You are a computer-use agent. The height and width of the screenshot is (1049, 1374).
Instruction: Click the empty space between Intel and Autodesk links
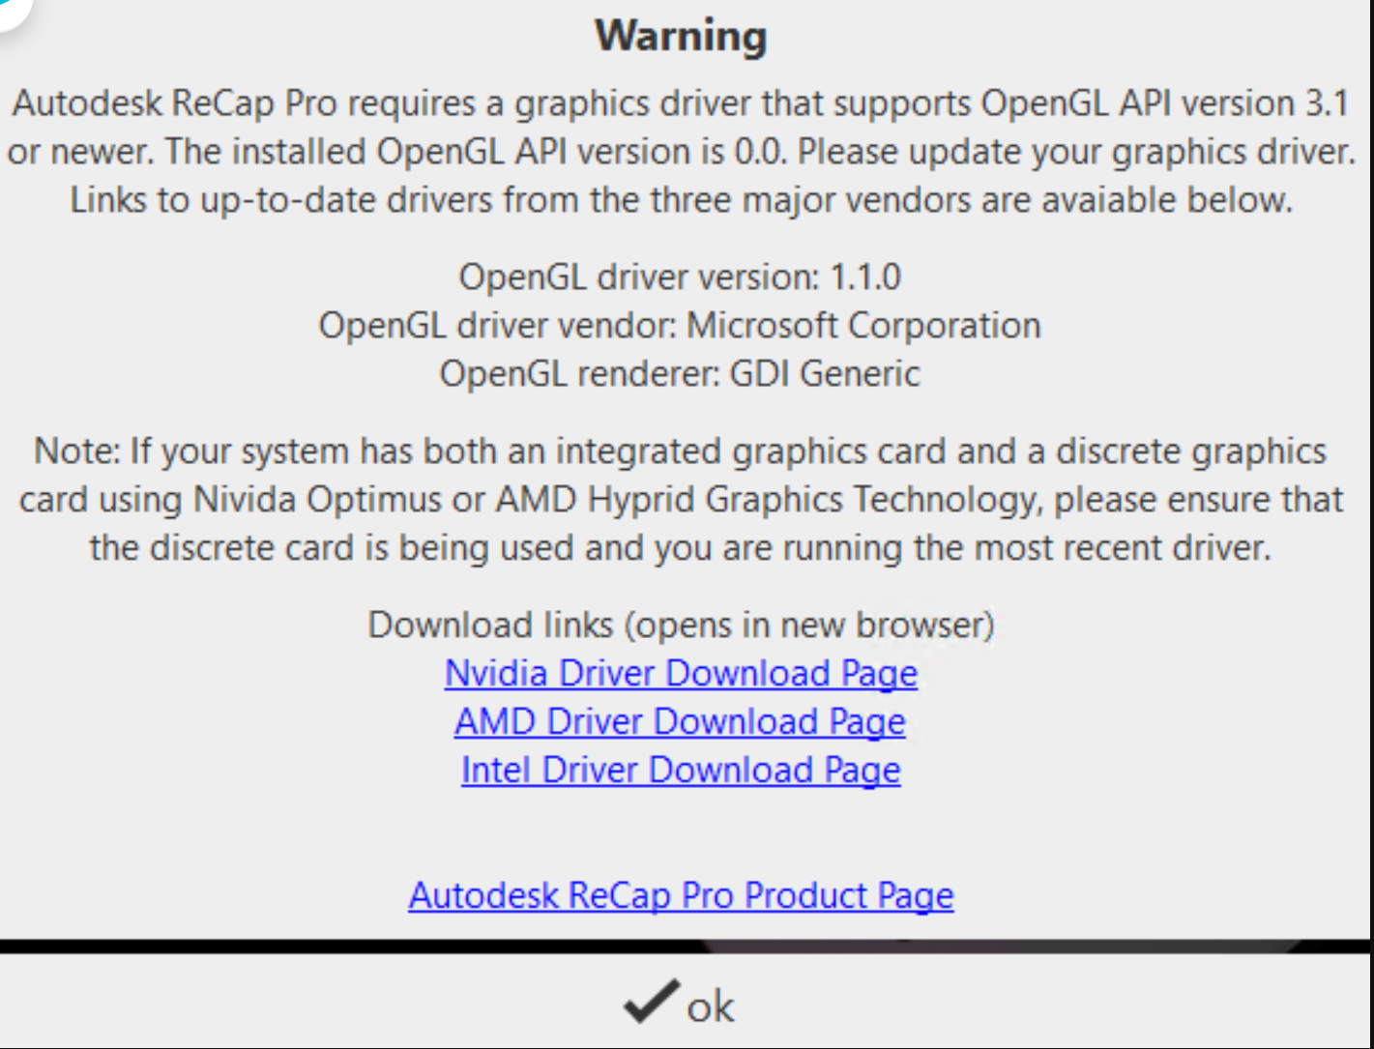point(681,831)
